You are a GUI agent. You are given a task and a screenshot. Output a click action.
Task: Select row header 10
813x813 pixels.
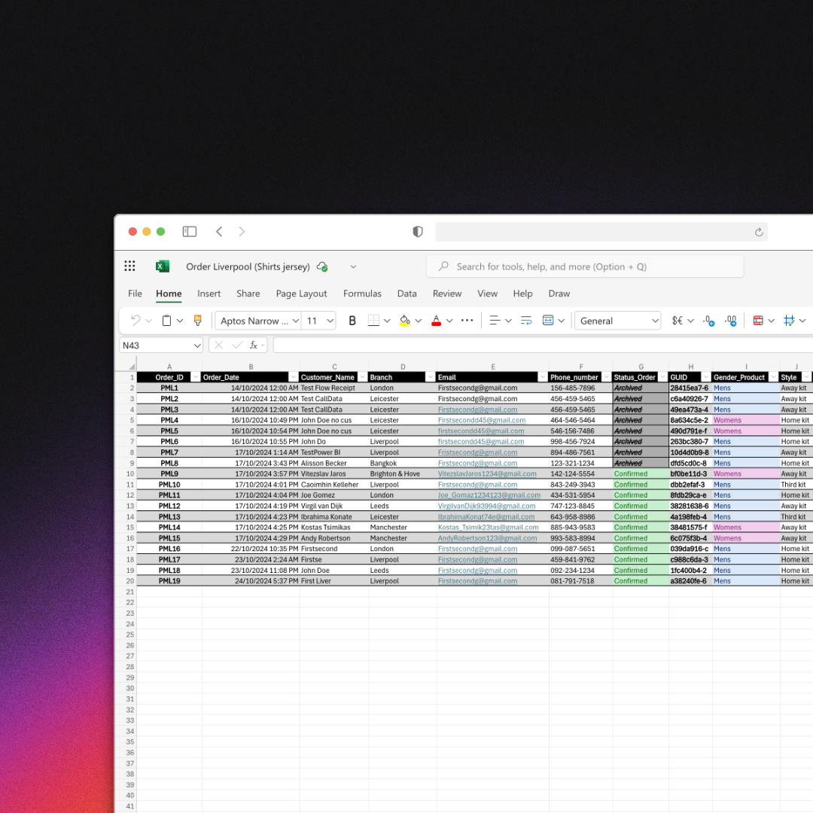coord(129,474)
